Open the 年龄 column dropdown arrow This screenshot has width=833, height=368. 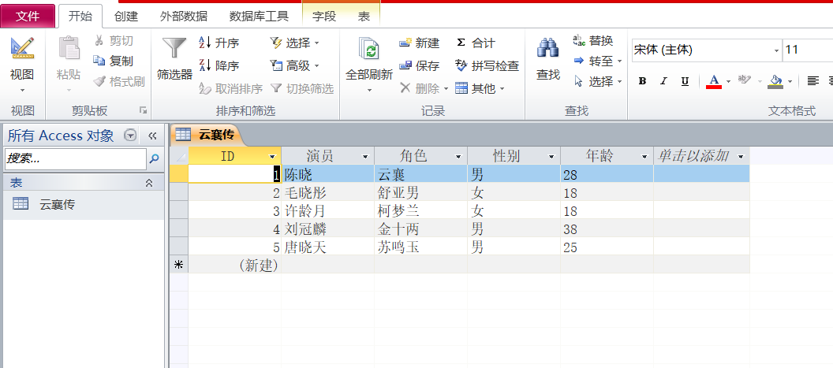644,157
